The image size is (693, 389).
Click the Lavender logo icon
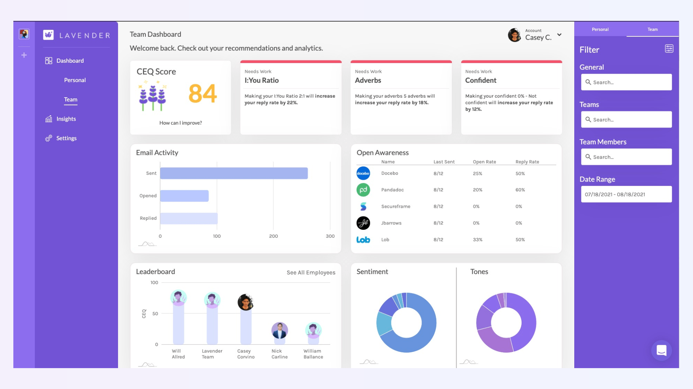click(48, 35)
